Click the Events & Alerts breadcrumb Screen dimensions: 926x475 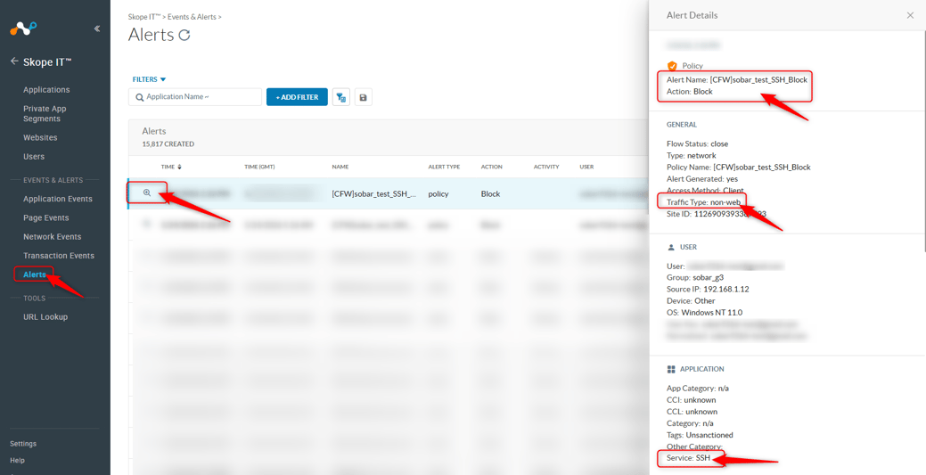192,17
